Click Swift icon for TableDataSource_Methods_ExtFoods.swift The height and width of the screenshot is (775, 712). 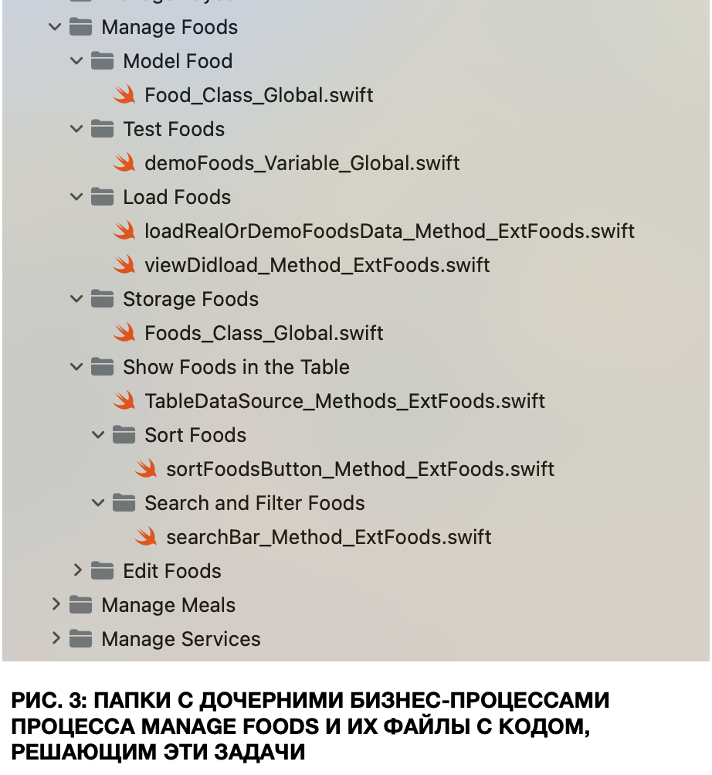124,401
